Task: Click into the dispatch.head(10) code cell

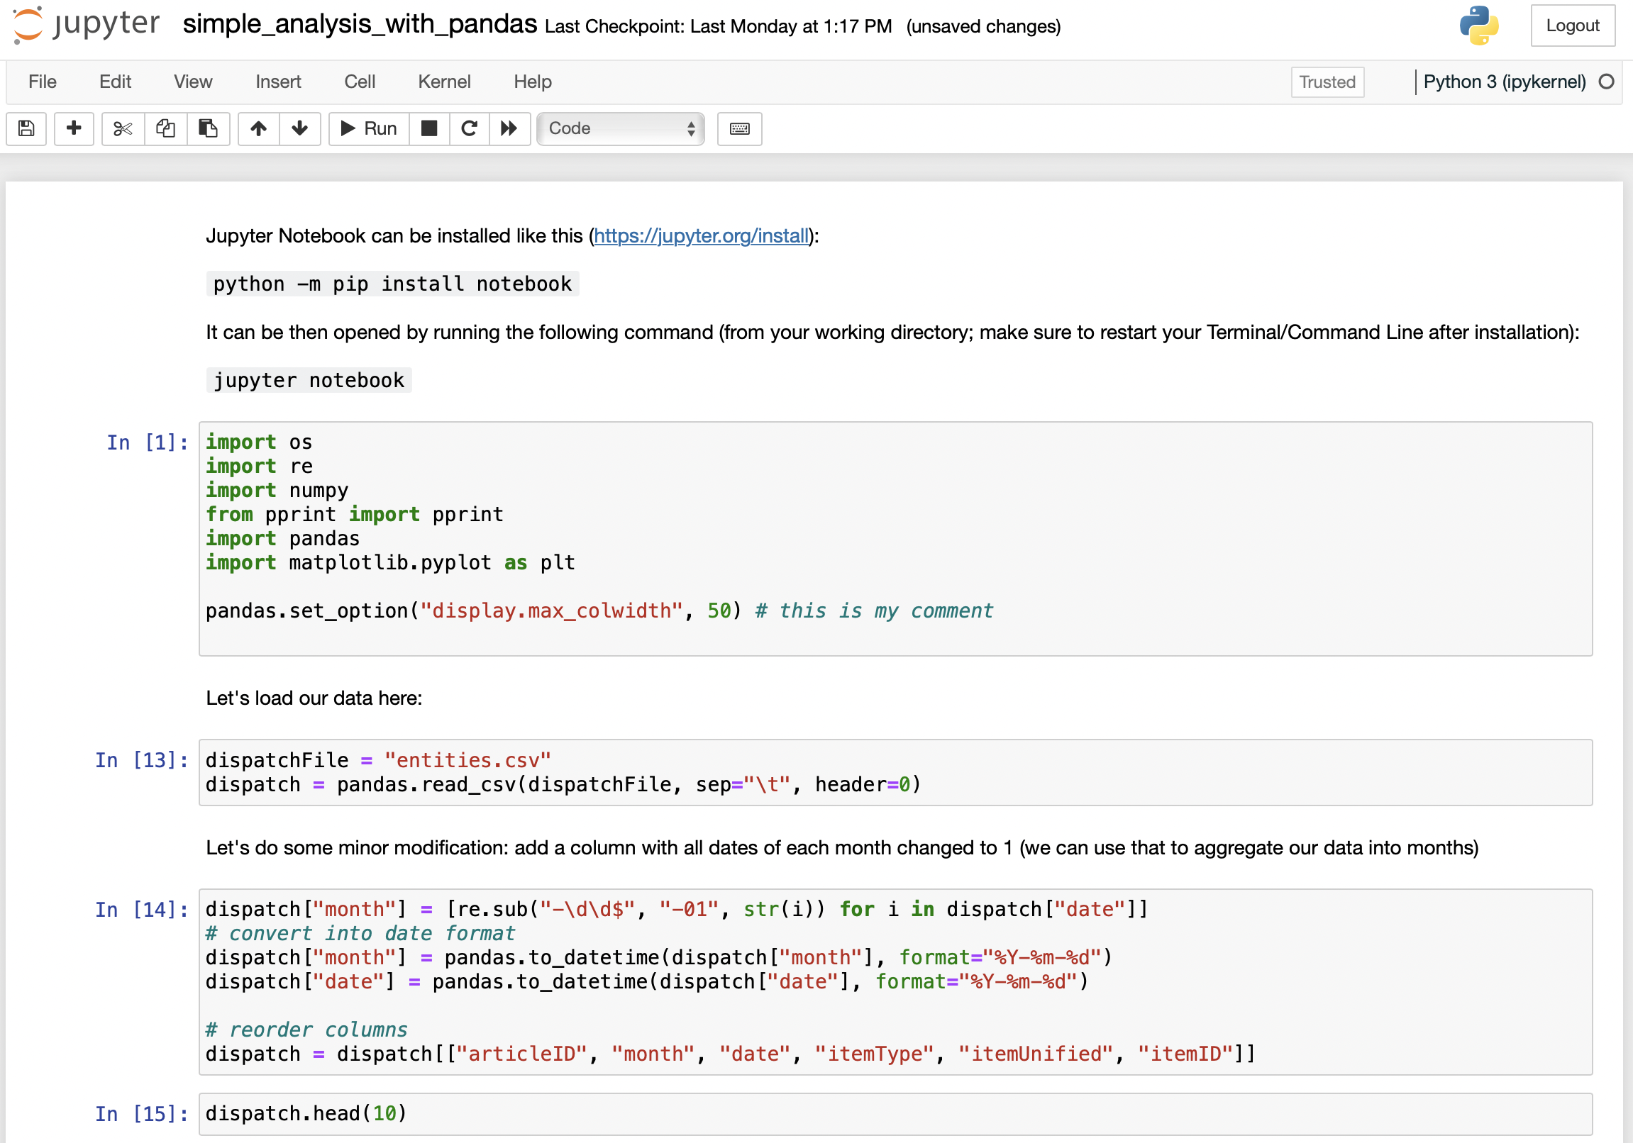Action: click(895, 1113)
